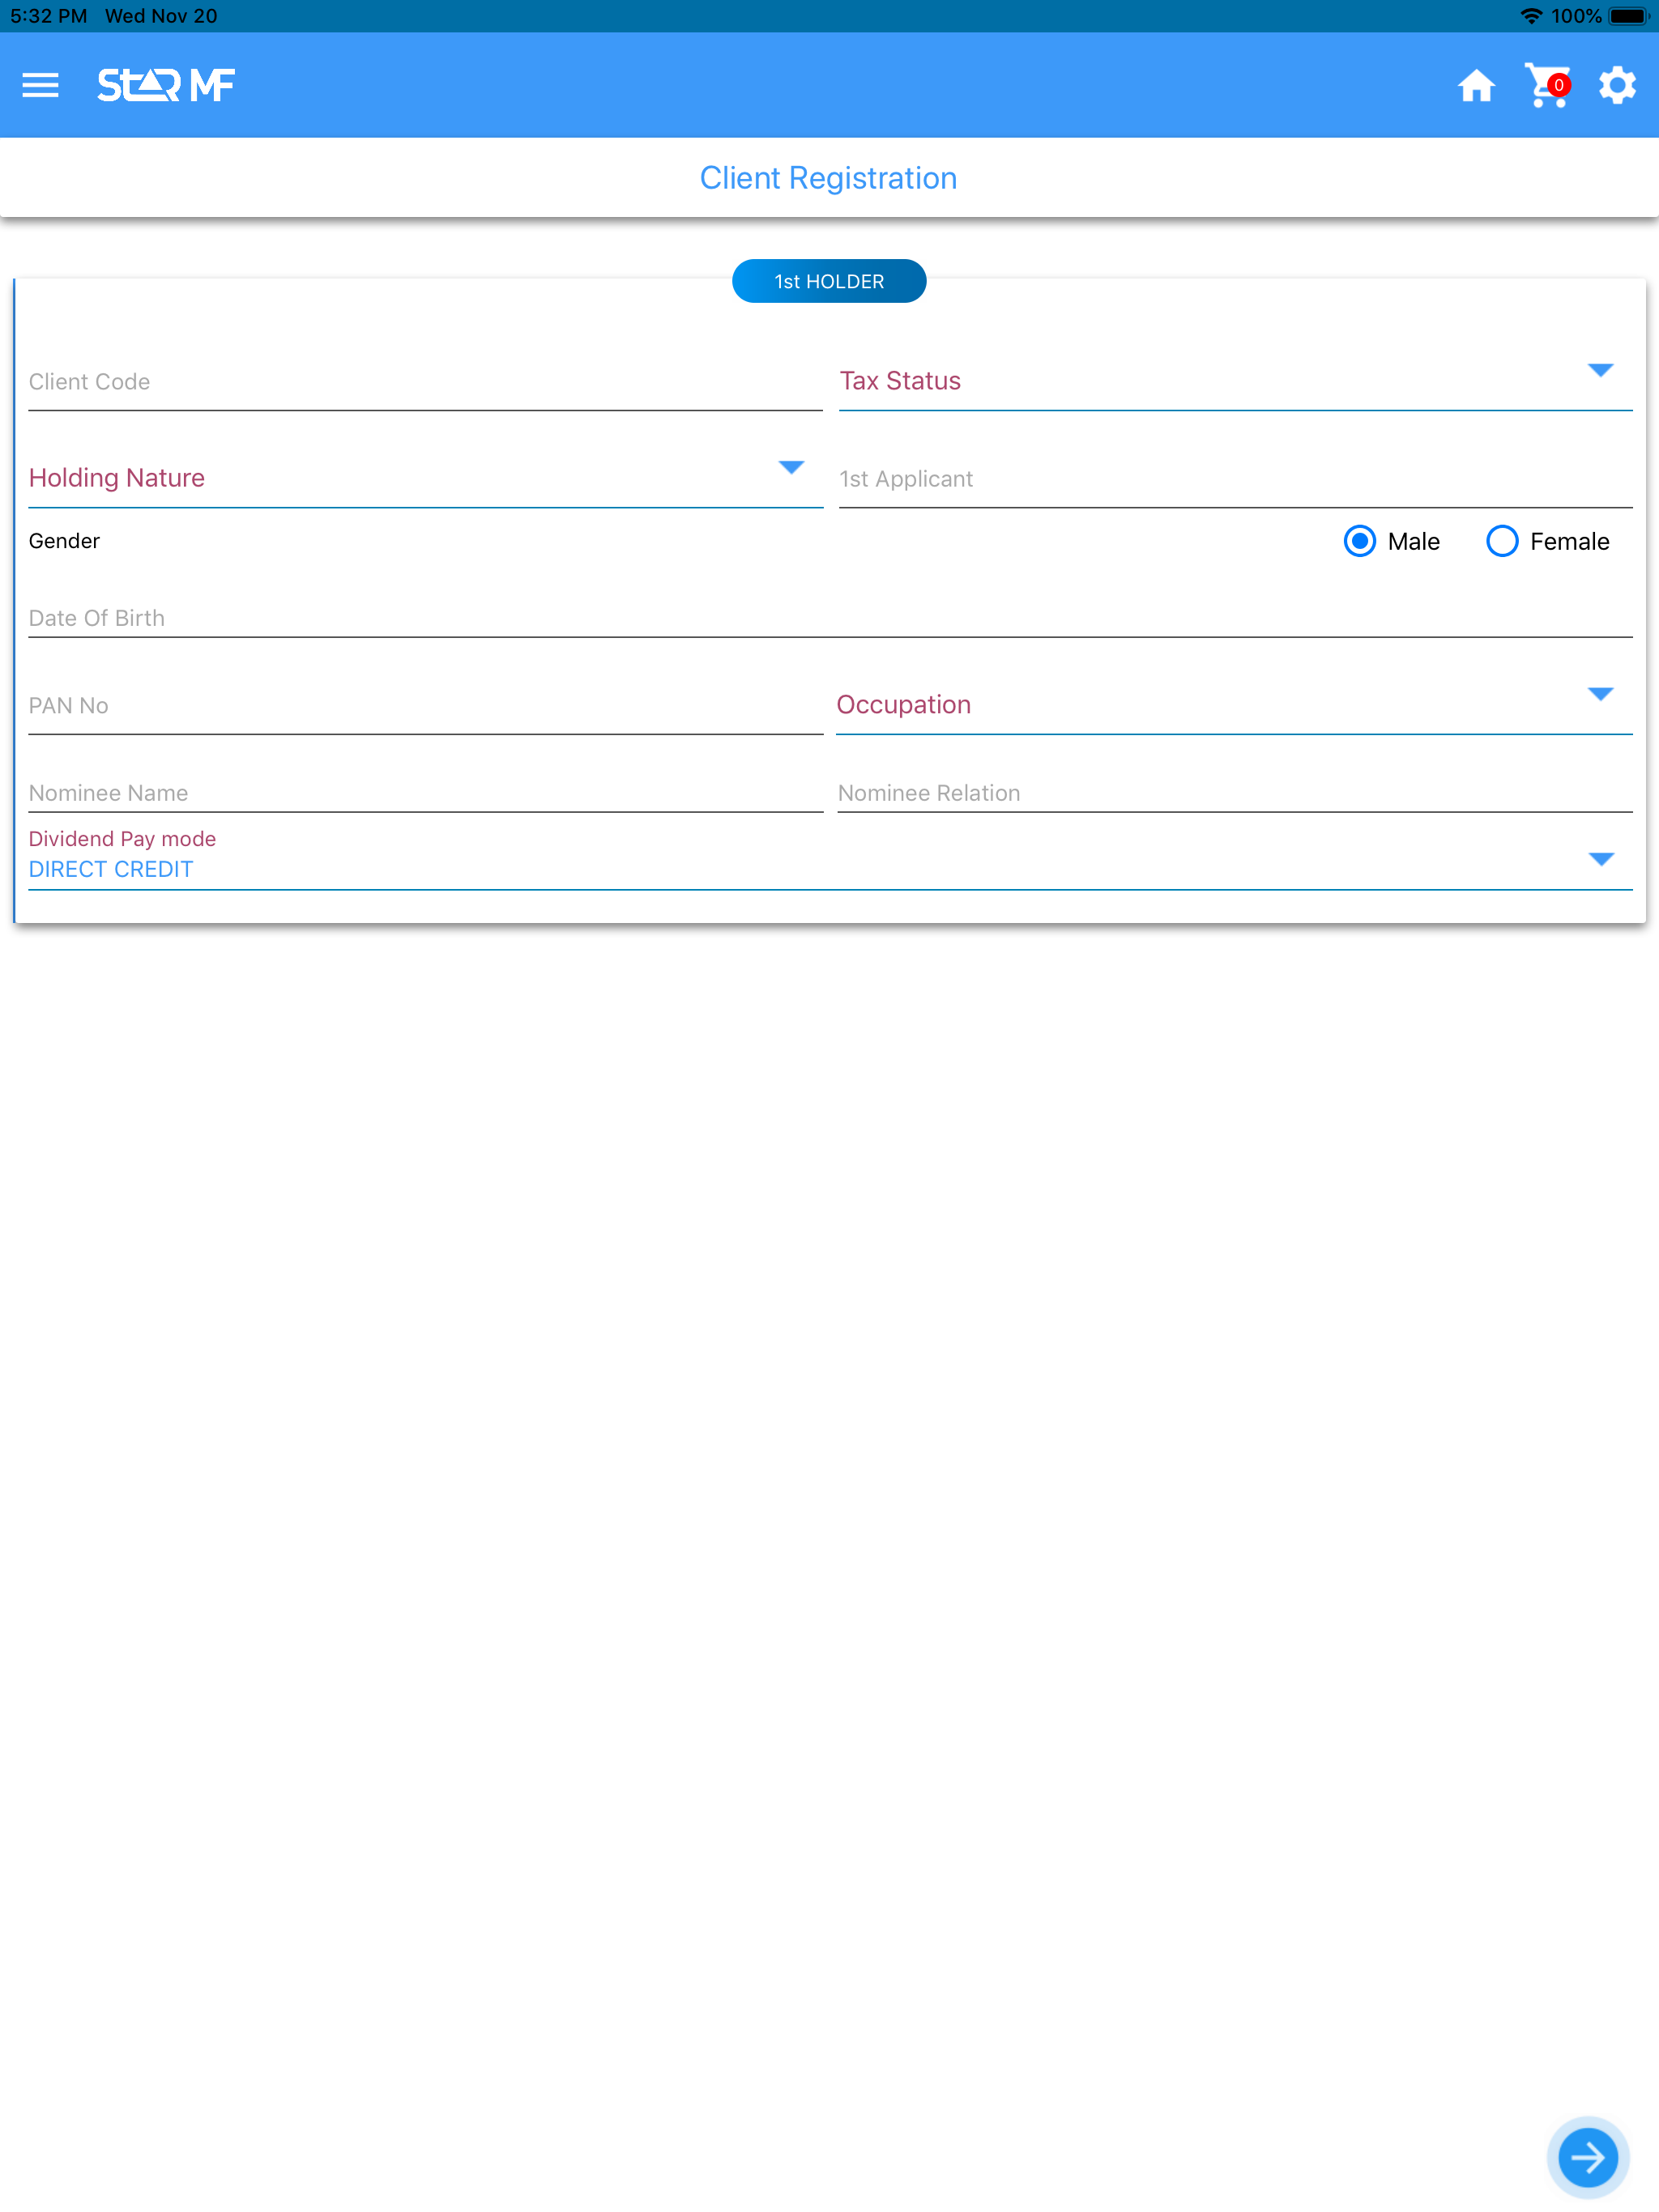Change the Dividend Pay mode selection

click(x=1602, y=857)
